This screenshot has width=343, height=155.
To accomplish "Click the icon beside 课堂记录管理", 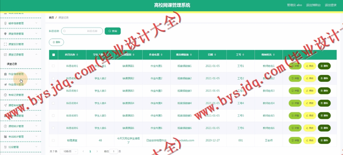I will pyautogui.click(x=6, y=55).
